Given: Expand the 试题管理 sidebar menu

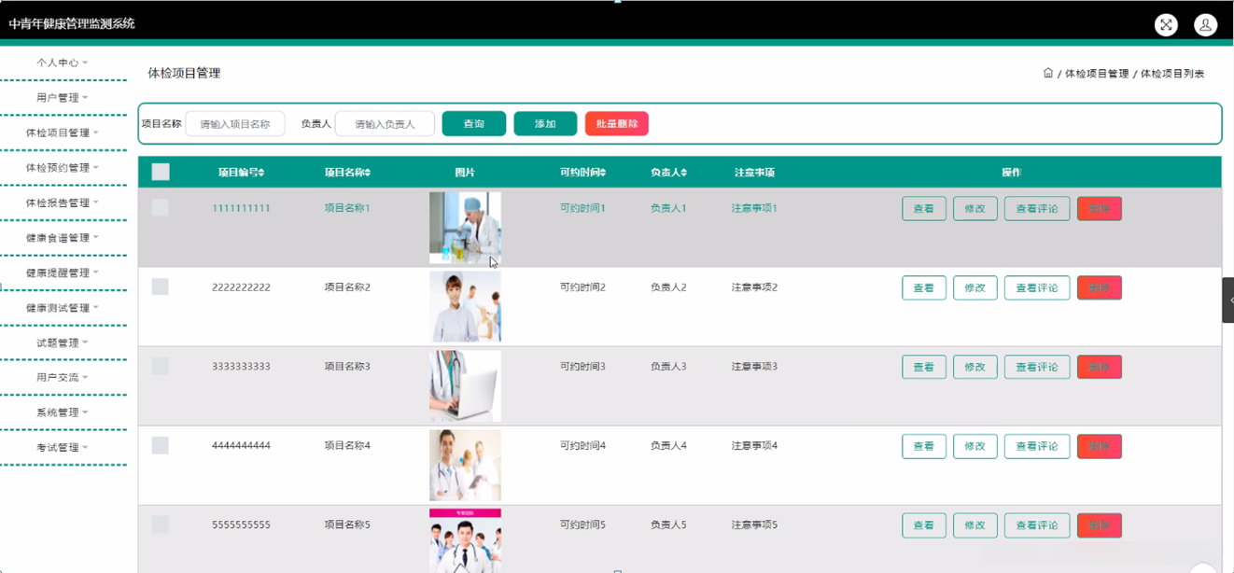Looking at the screenshot, I should click(63, 342).
